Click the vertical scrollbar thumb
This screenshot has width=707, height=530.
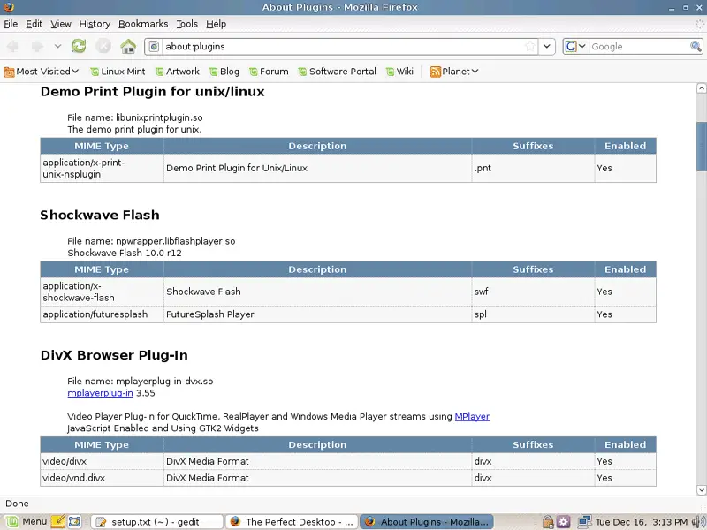coord(701,147)
